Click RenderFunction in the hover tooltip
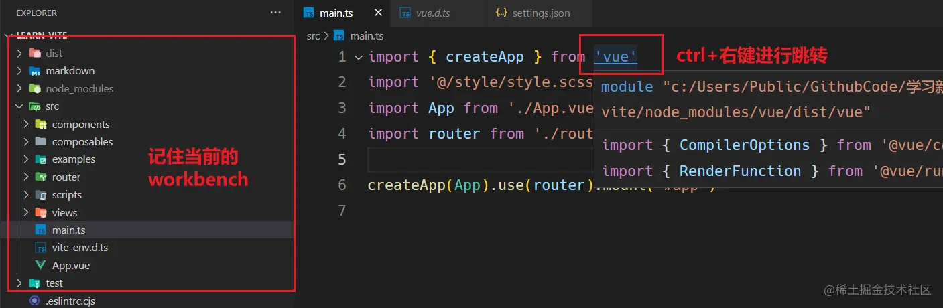943x308 pixels. coord(740,171)
